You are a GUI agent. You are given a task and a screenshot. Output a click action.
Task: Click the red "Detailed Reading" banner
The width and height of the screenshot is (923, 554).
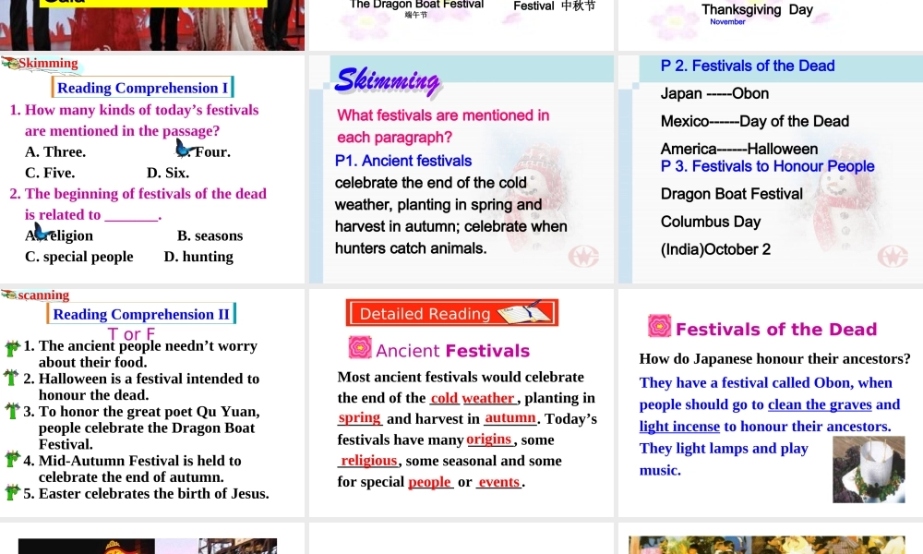451,313
